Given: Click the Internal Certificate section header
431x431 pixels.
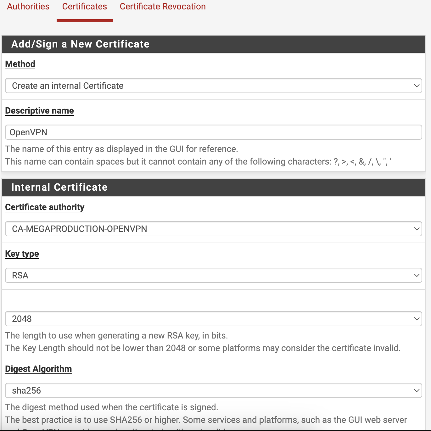Looking at the screenshot, I should tap(59, 187).
